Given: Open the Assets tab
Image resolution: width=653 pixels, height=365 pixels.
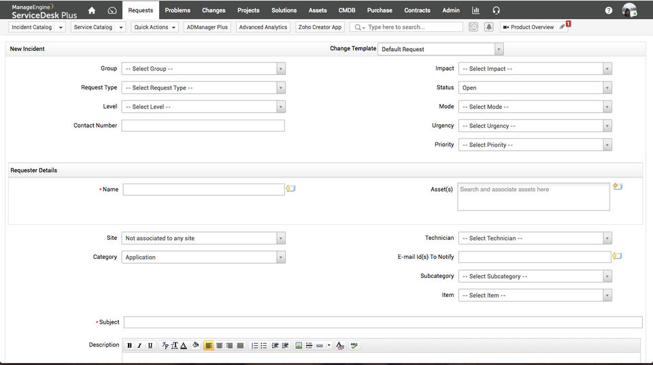Looking at the screenshot, I should (x=318, y=10).
